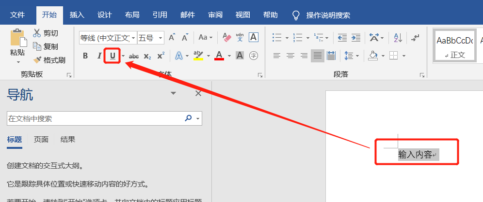The height and width of the screenshot is (202, 483).
Task: Apply paragraph shading paint bucket
Action: pyautogui.click(x=373, y=56)
